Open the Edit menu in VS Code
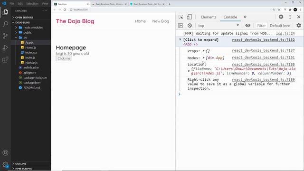 (20, 3)
